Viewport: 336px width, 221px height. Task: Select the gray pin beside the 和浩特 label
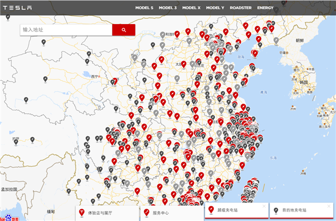pos(162,35)
